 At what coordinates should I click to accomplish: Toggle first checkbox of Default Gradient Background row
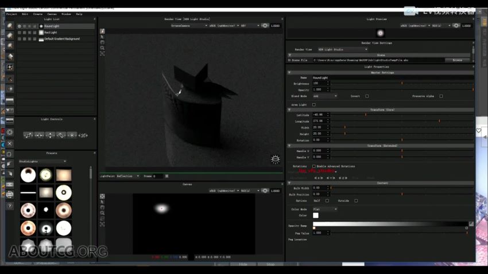[20, 39]
